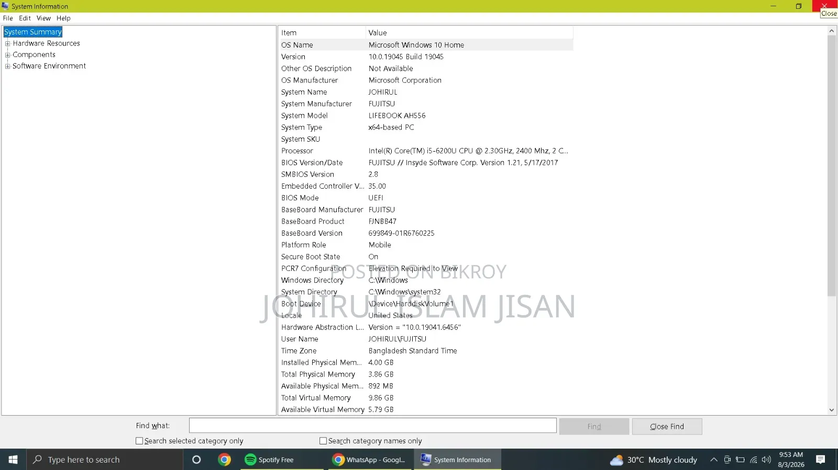
Task: Expand Hardware Resources tree node
Action: (8, 43)
